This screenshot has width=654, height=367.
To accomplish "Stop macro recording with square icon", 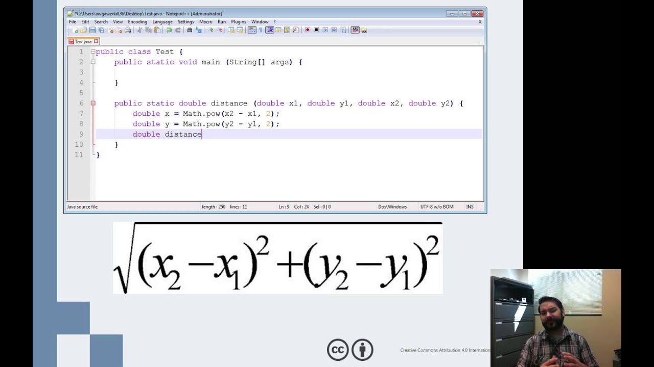I will tap(316, 30).
